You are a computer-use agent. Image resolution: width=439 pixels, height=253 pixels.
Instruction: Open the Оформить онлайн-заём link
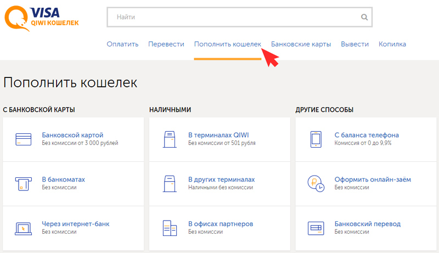pos(372,179)
